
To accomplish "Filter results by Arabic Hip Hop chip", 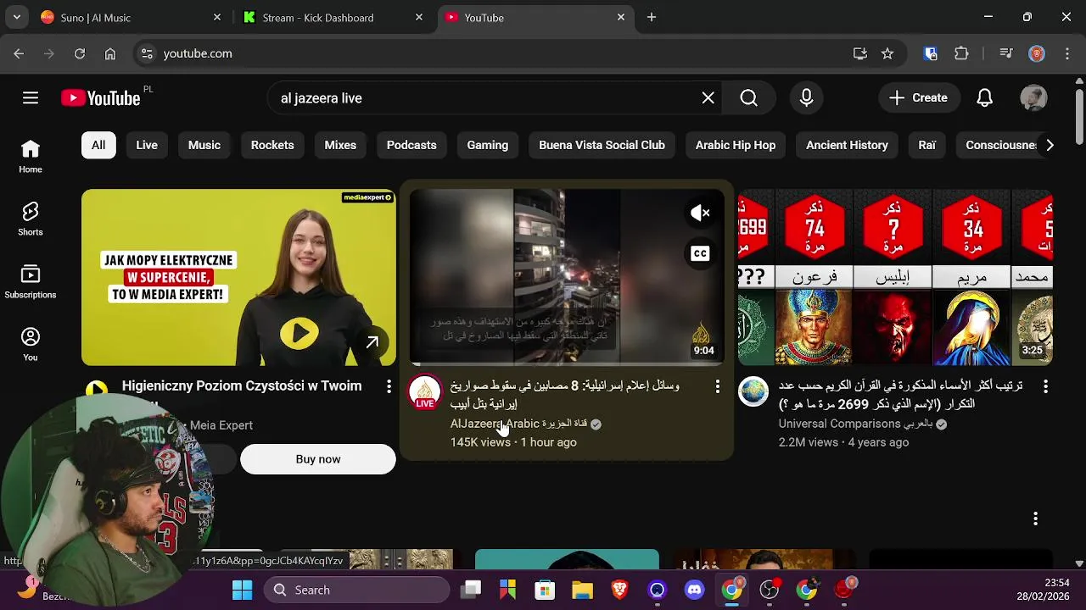I will point(736,145).
